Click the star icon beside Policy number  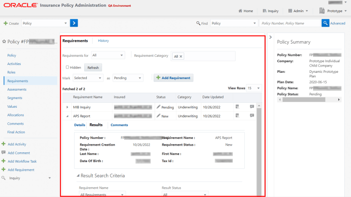click(4, 41)
